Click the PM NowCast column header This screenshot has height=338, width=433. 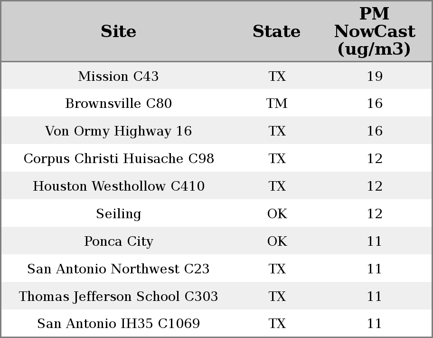point(374,32)
